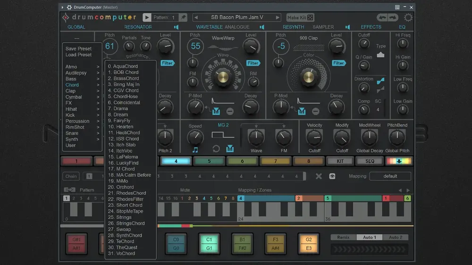Select the Auto 2 mode
This screenshot has height=265, width=472.
point(396,237)
